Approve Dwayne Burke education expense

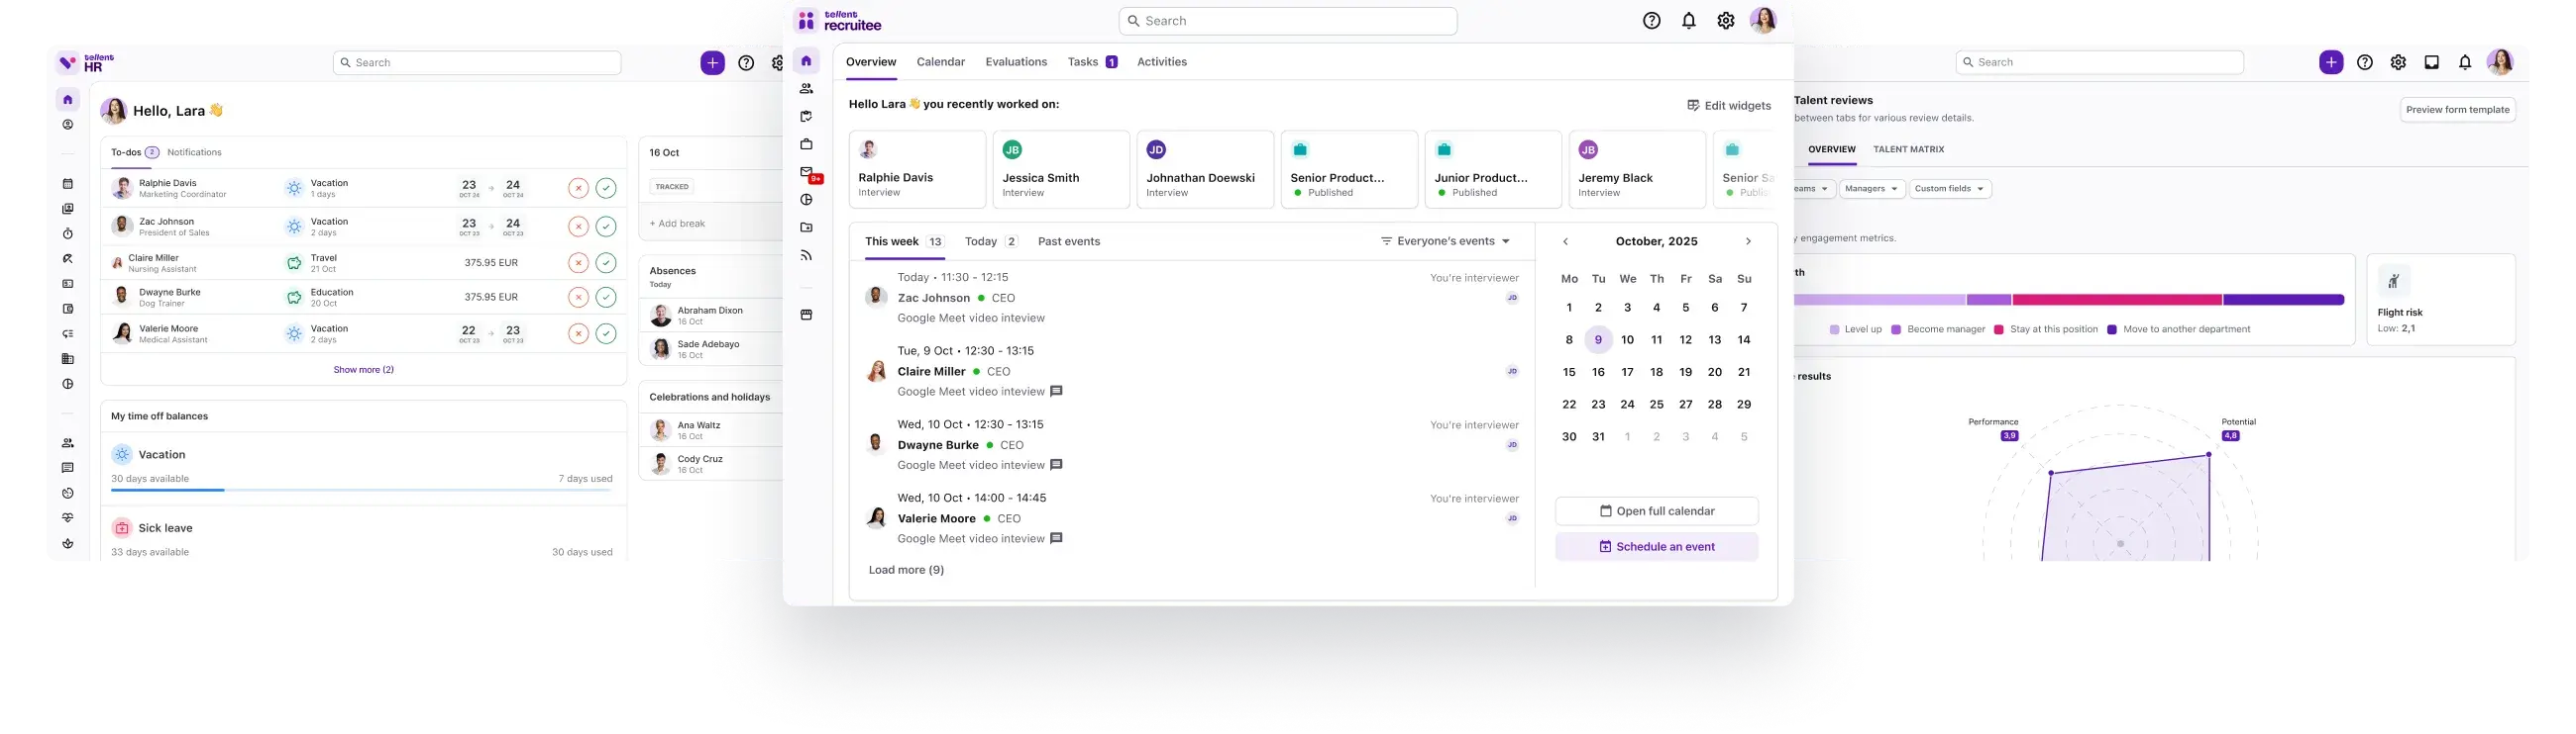[606, 298]
